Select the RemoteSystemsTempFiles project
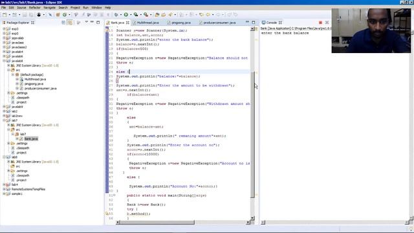This screenshot has height=233, width=414. click(x=28, y=189)
